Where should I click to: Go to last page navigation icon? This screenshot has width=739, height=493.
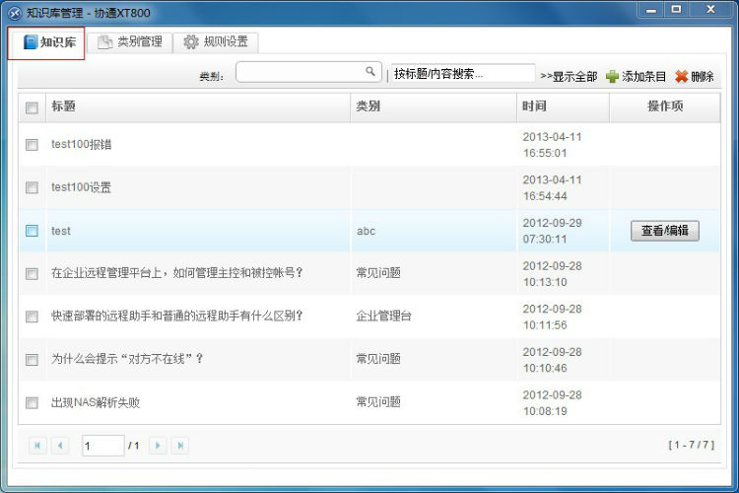click(x=179, y=446)
